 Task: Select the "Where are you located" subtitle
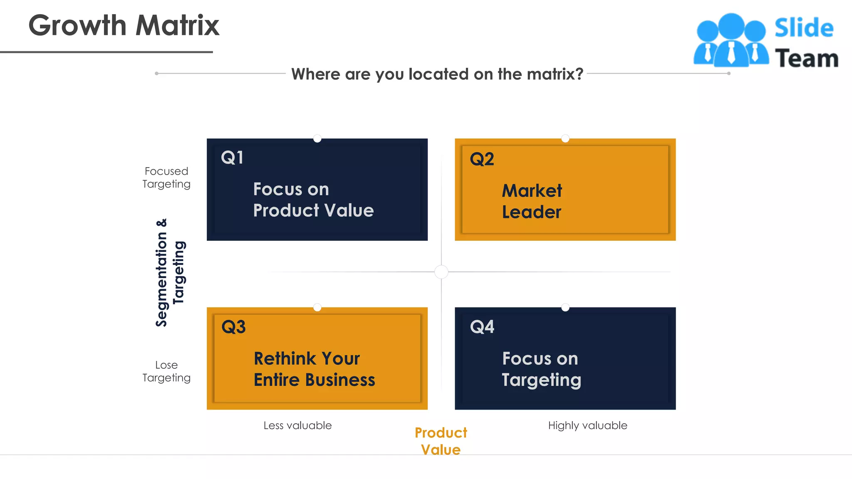pyautogui.click(x=437, y=74)
